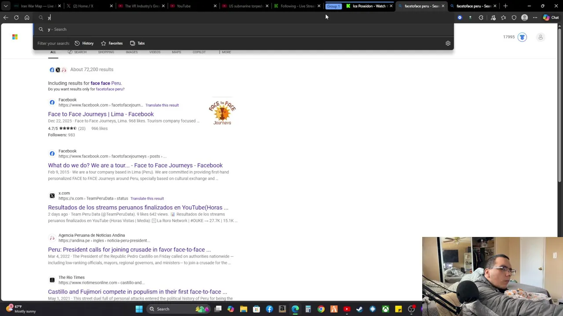Open the media control music icon
Screen dimensions: 563x316
[493, 18]
